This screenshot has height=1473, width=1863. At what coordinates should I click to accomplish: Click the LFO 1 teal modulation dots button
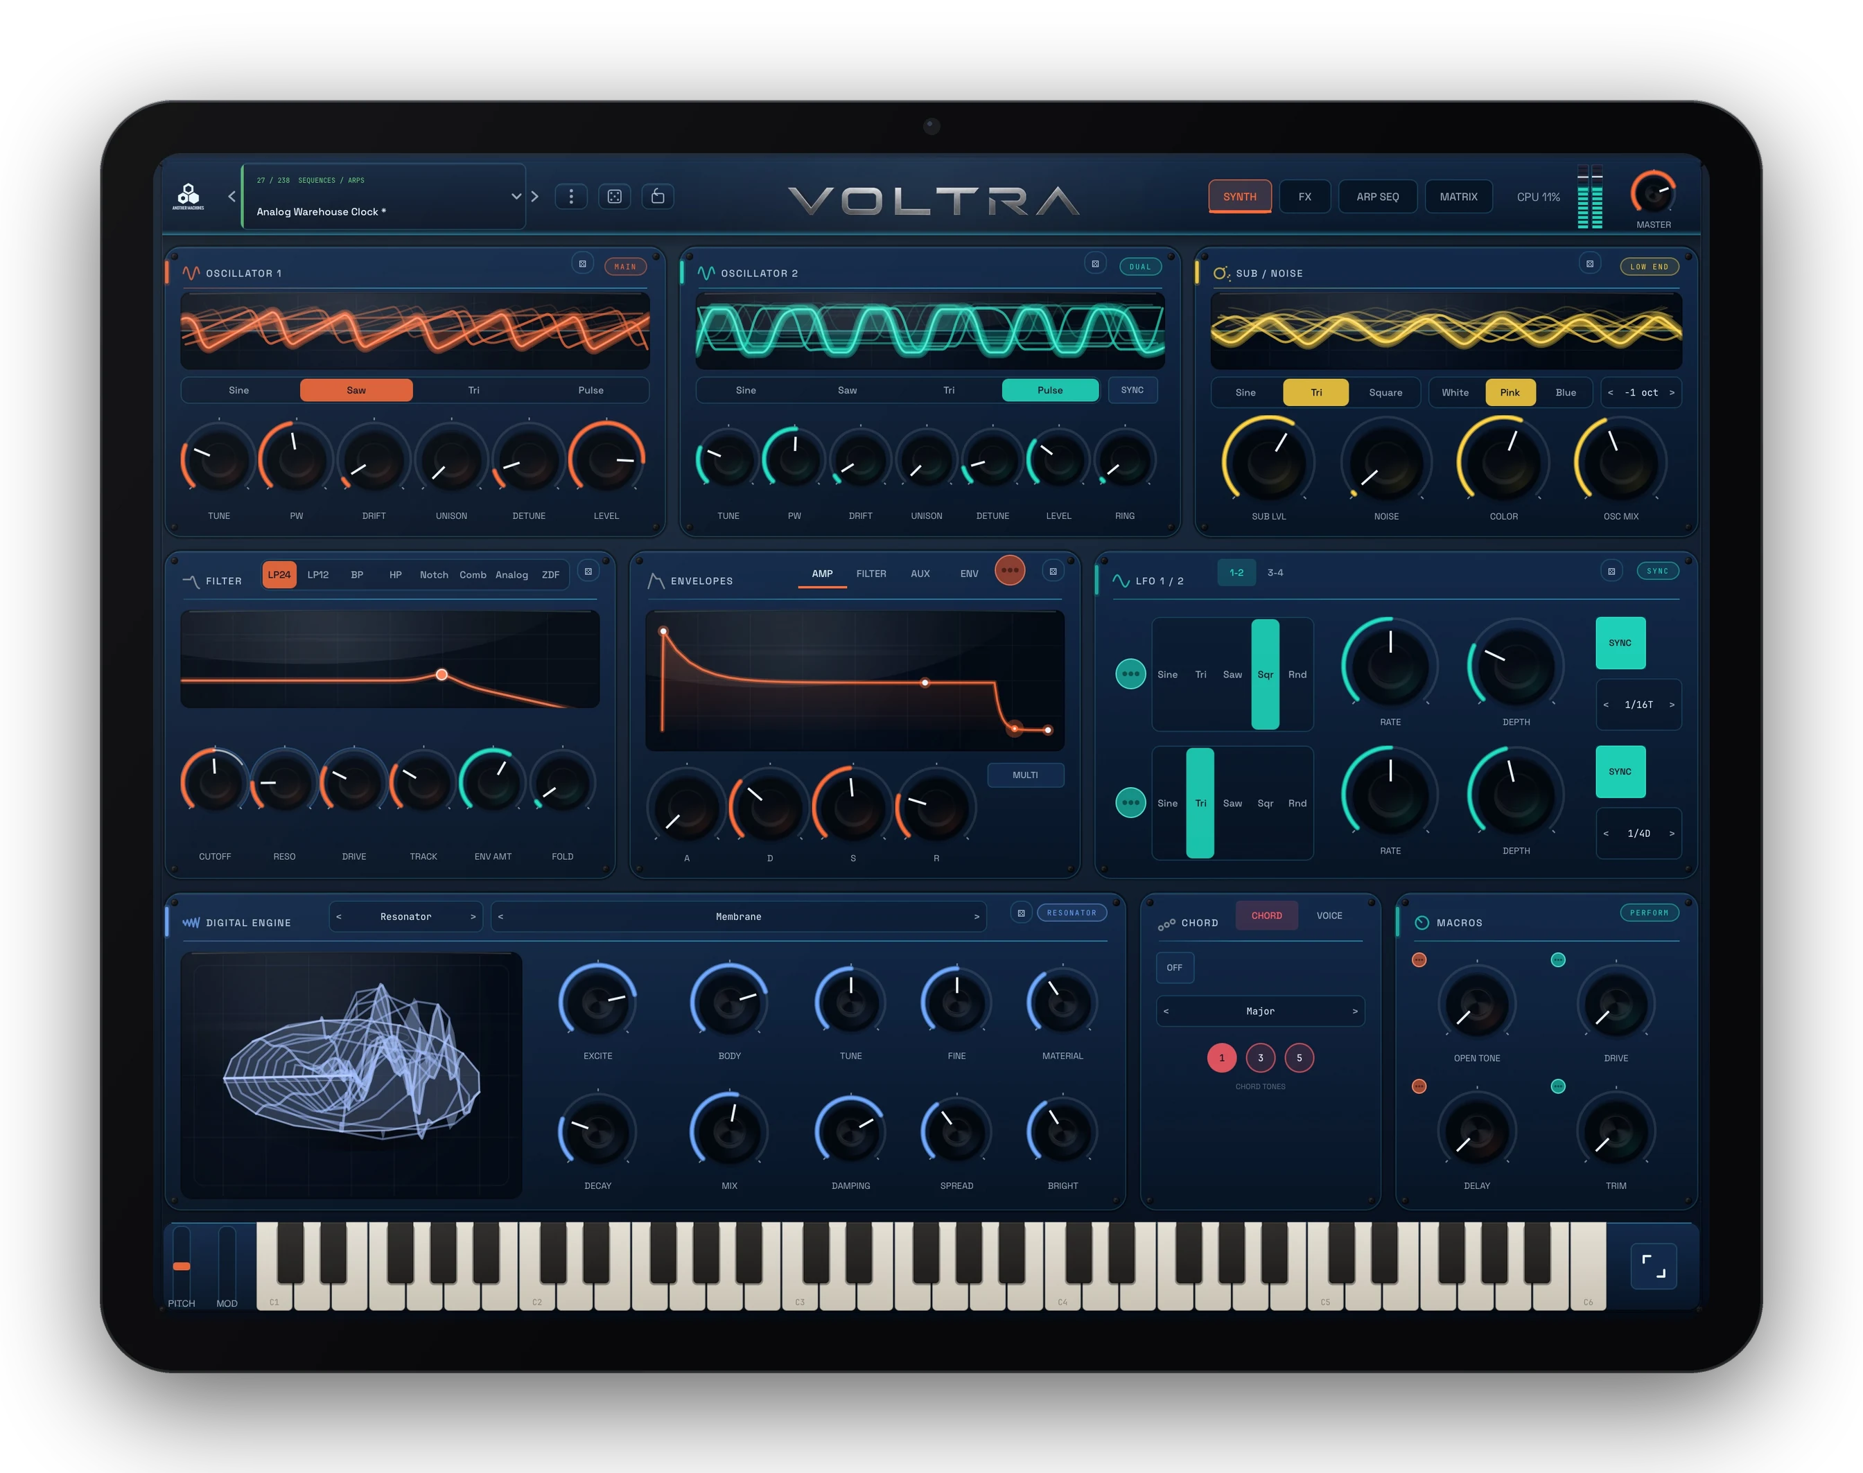pyautogui.click(x=1130, y=674)
